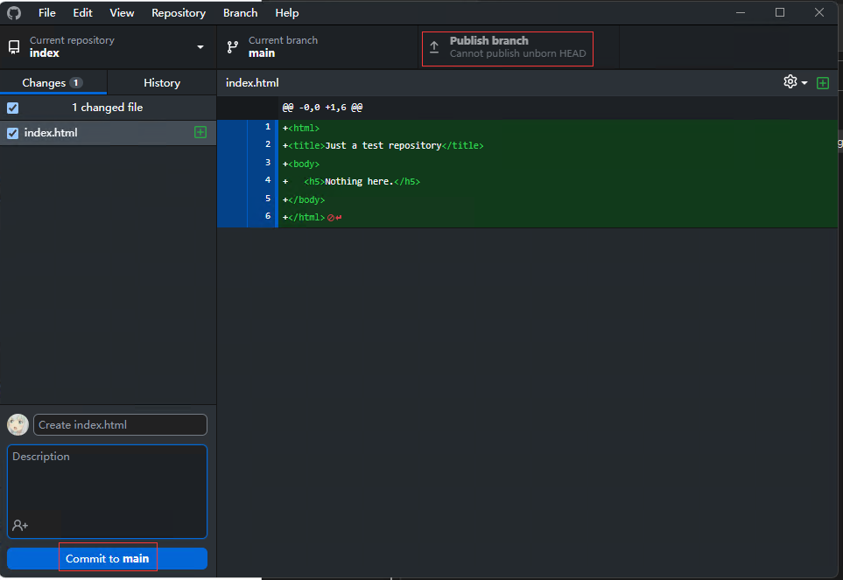Click the Commit to main button
843x580 pixels.
(107, 558)
